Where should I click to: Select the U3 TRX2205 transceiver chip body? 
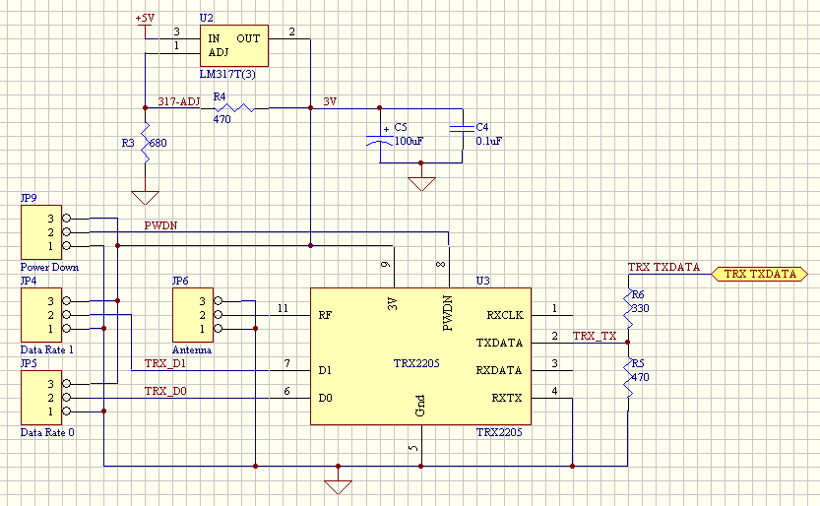420,356
